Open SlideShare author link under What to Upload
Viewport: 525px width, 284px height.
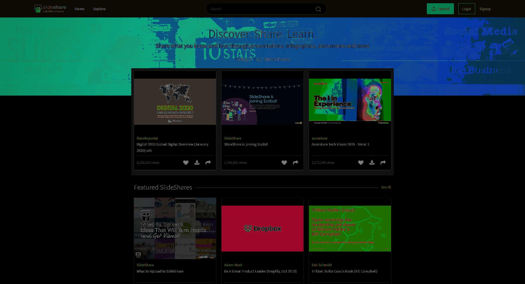pyautogui.click(x=145, y=265)
